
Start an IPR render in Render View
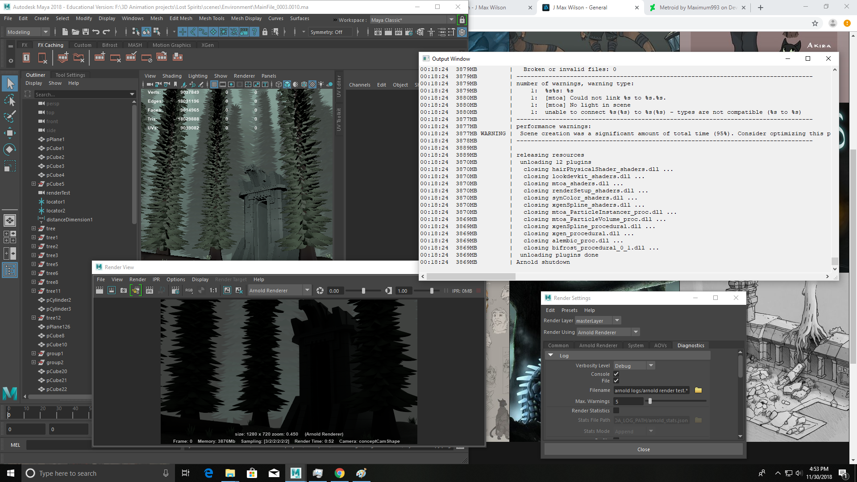(149, 290)
